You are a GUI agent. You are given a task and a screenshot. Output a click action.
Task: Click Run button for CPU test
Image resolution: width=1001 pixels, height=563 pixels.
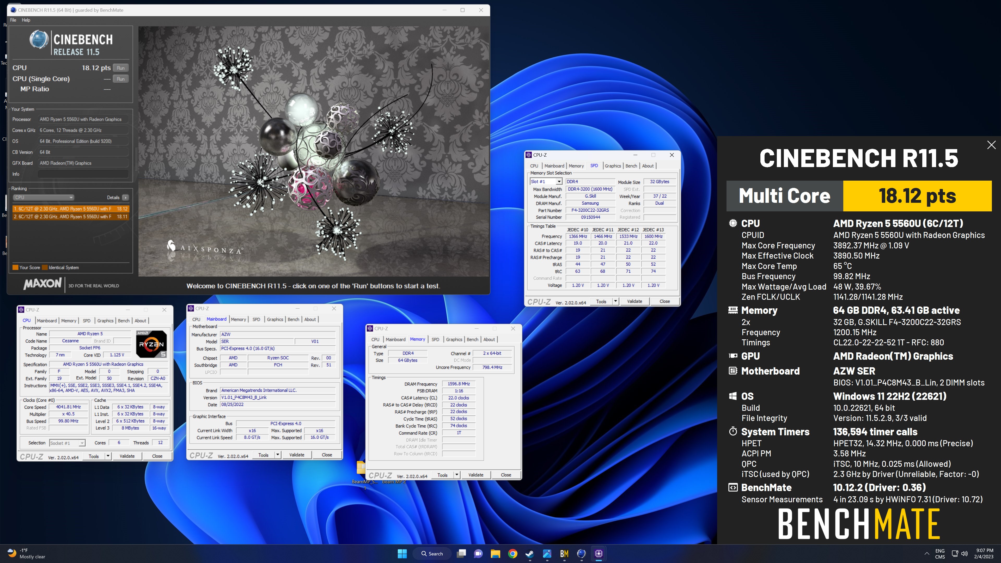point(121,68)
